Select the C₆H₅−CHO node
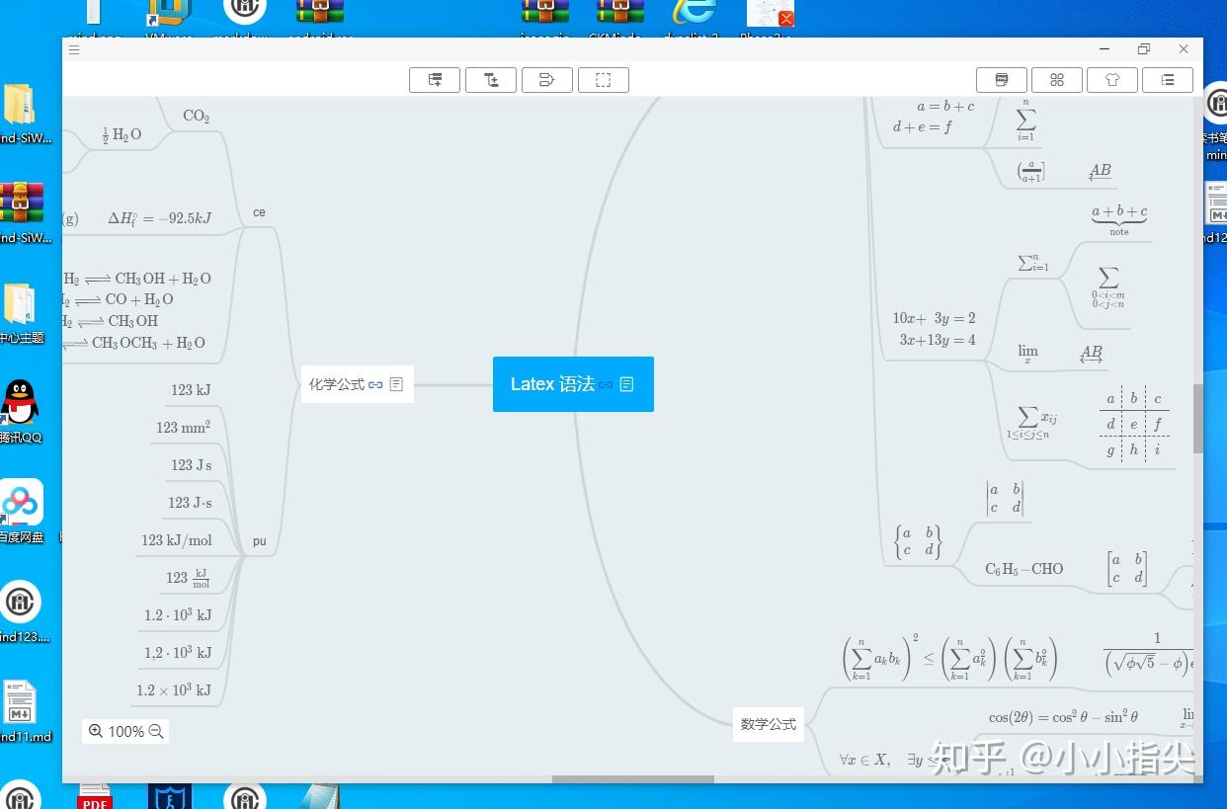Image resolution: width=1227 pixels, height=809 pixels. [x=1024, y=569]
